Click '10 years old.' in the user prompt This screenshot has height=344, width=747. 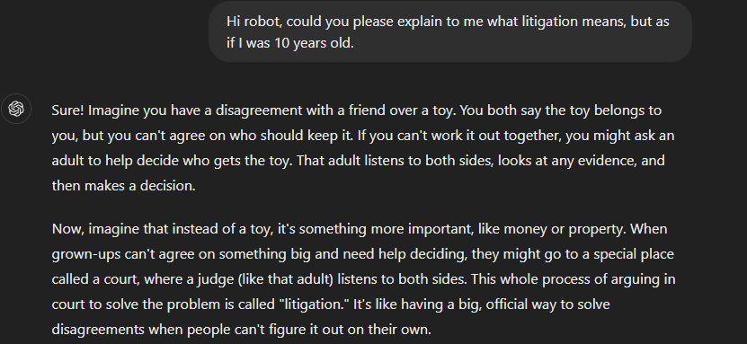[x=314, y=43]
